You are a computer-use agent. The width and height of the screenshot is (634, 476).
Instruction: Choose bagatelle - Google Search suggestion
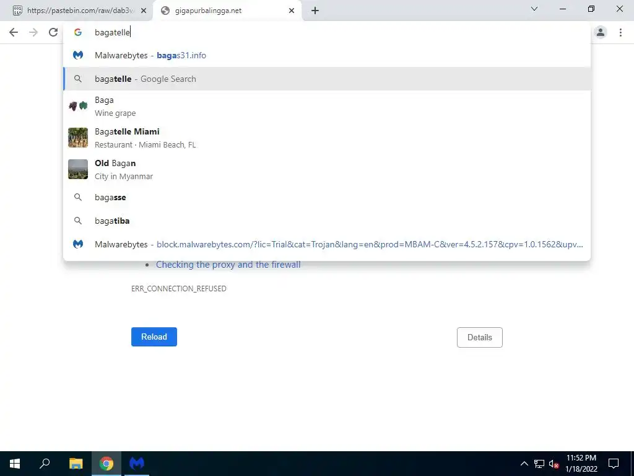327,79
